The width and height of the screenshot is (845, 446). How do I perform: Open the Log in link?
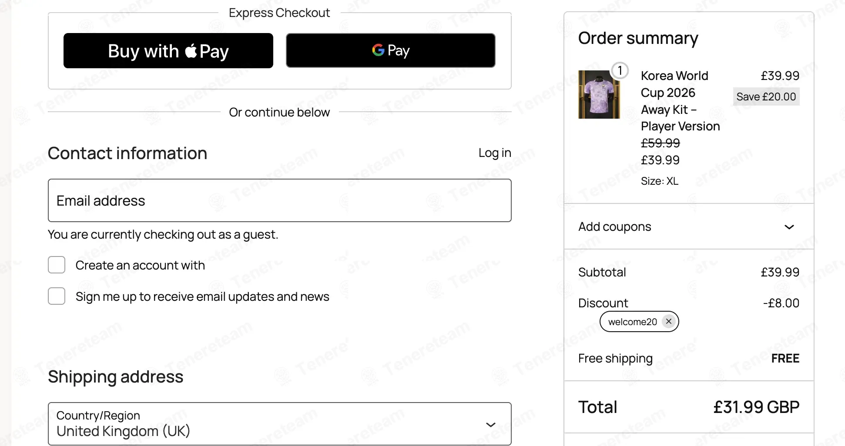point(495,153)
